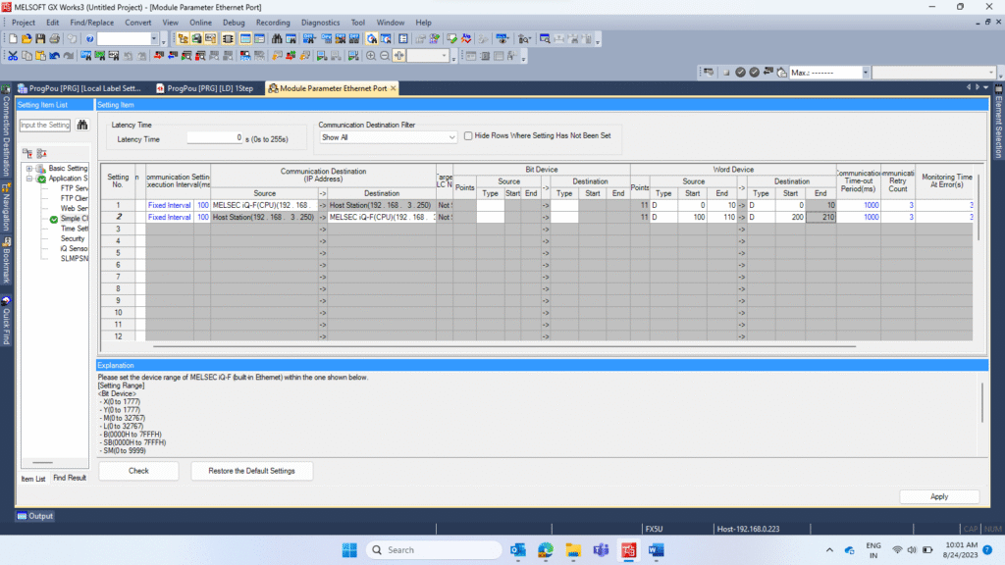1005x565 pixels.
Task: Click the Apply button
Action: coord(939,496)
